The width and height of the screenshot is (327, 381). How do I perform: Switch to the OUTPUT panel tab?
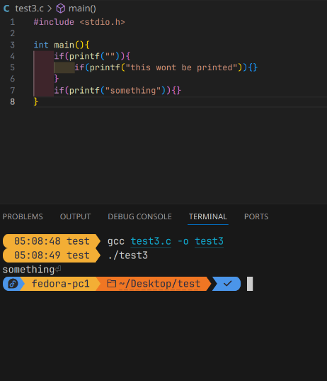click(x=76, y=216)
